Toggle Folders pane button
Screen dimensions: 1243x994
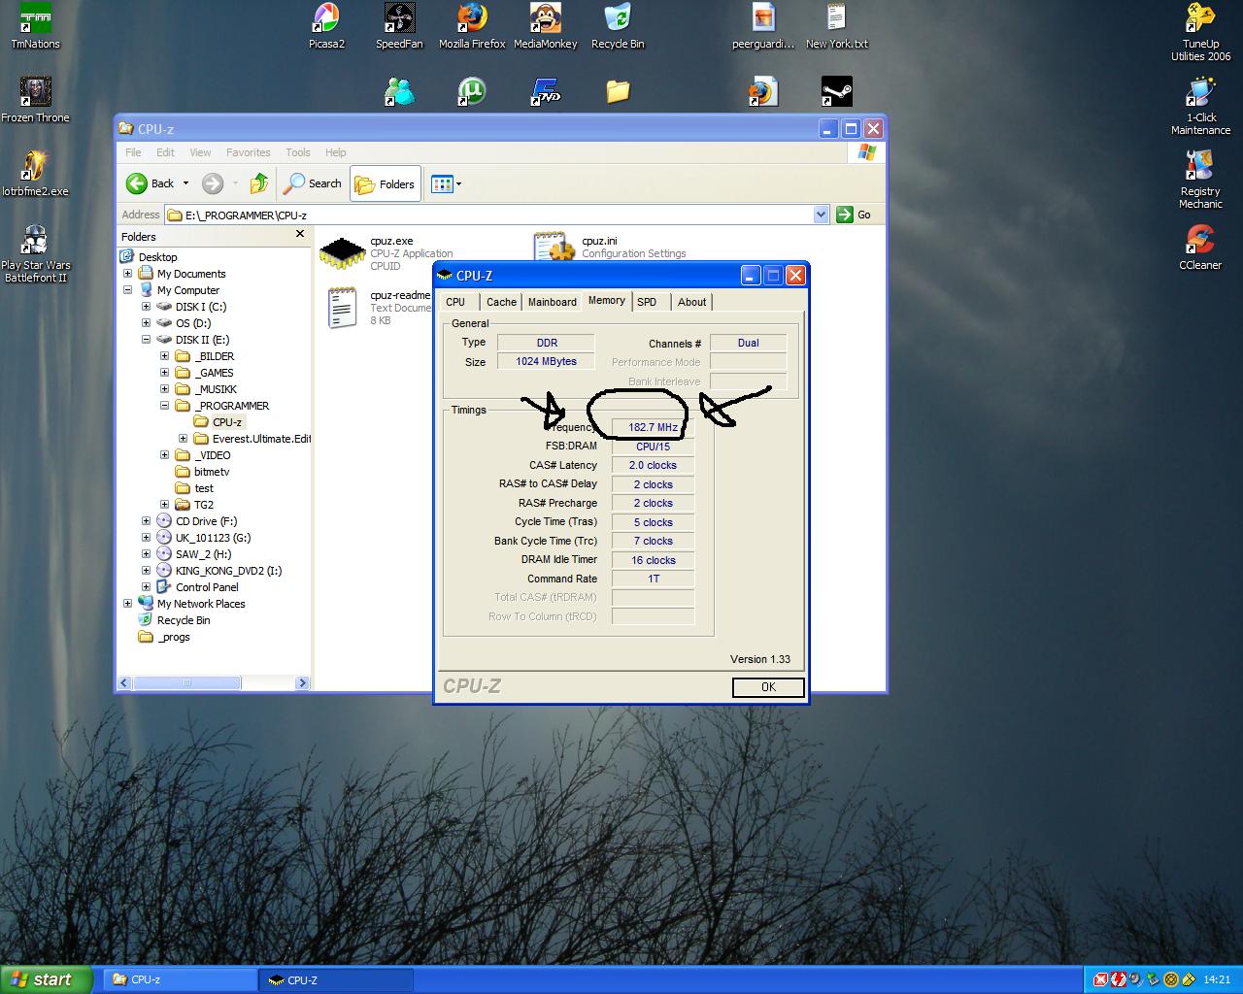(x=386, y=183)
